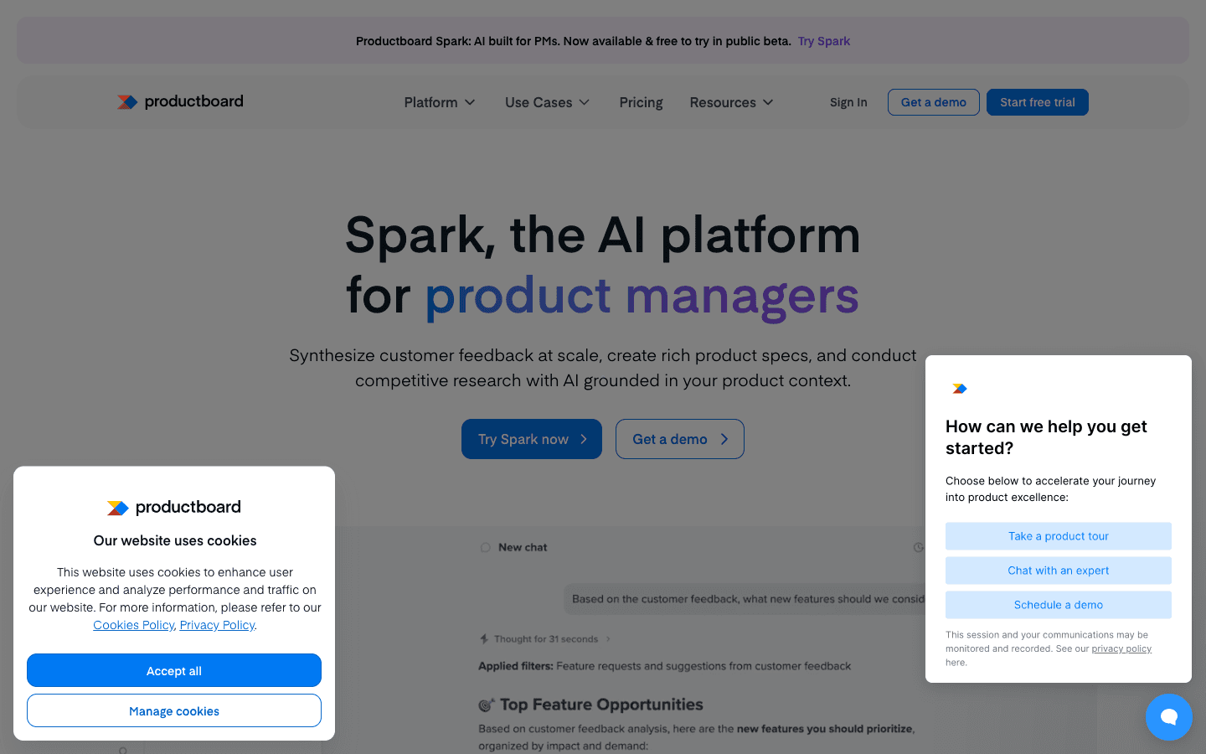Viewport: 1206px width, 754px height.
Task: Click the Start free trial button
Action: [x=1037, y=101]
